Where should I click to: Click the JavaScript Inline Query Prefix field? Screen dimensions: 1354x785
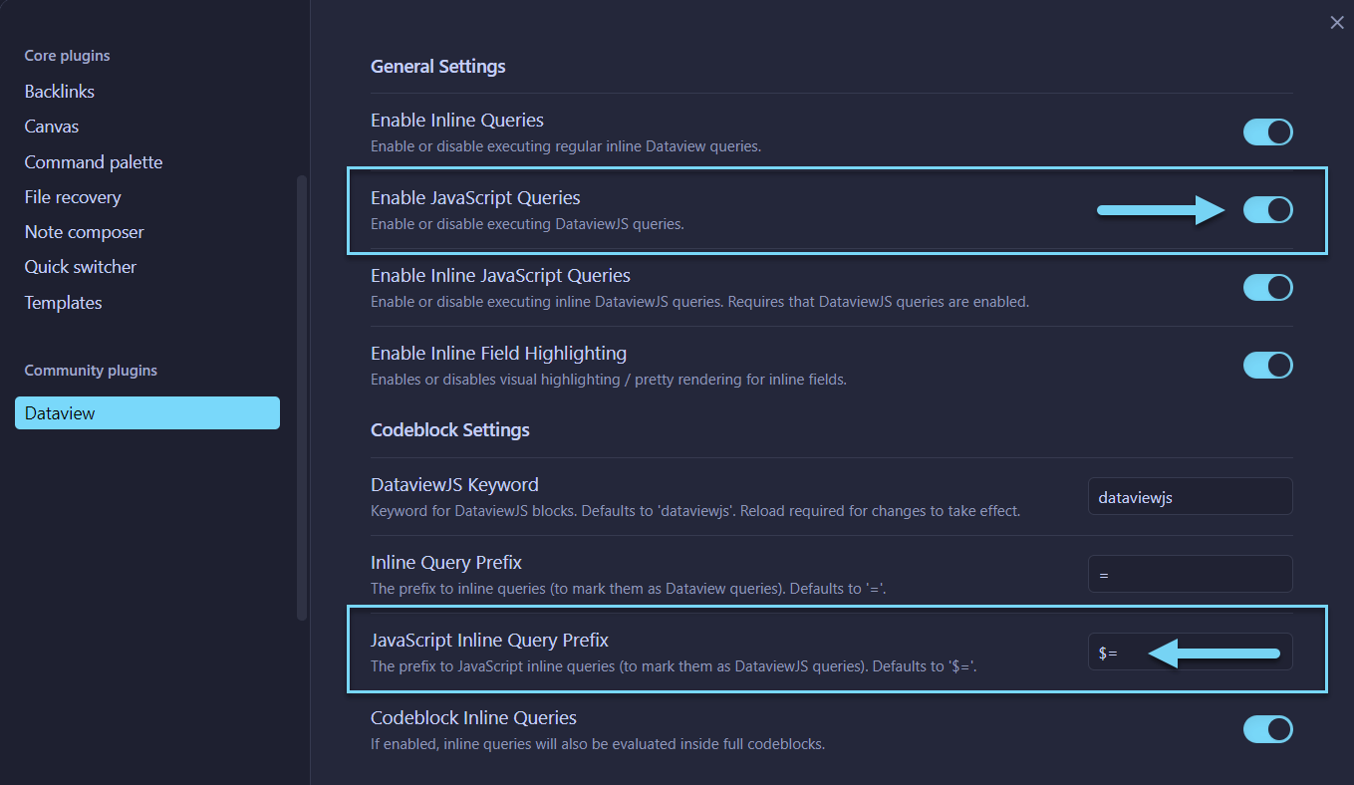1191,652
